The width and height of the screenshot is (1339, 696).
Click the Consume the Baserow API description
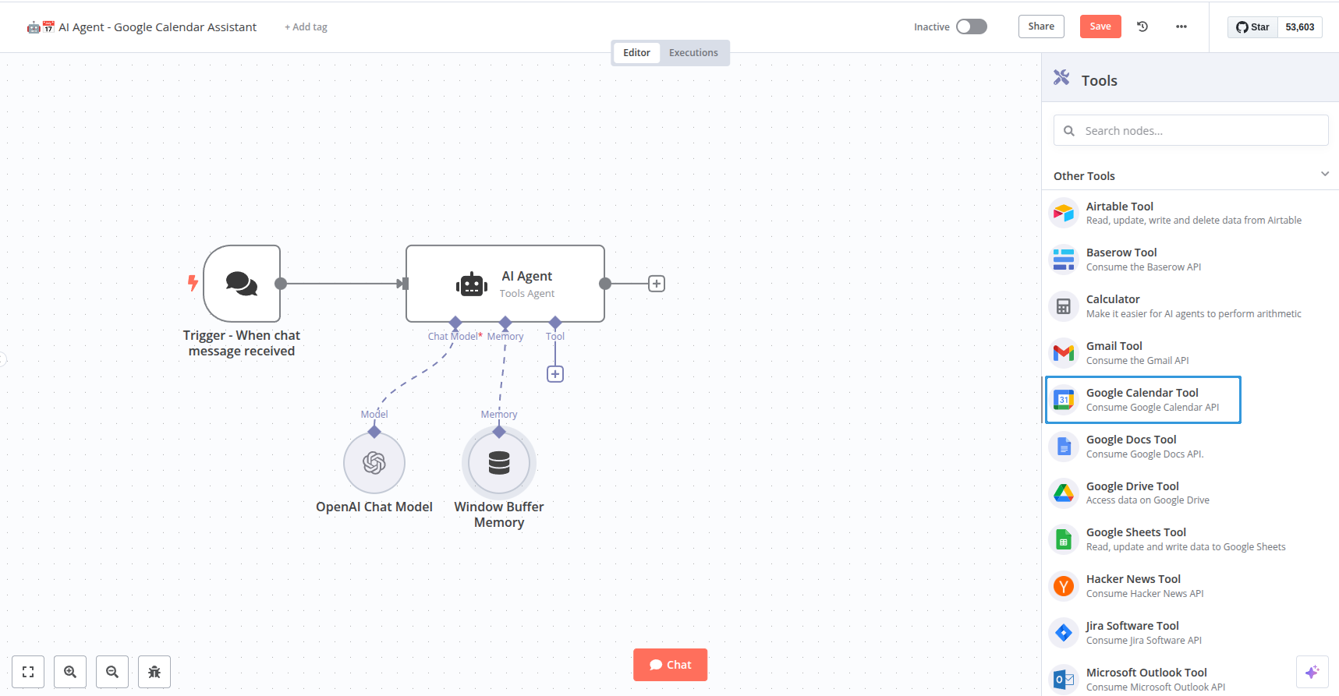pos(1143,267)
